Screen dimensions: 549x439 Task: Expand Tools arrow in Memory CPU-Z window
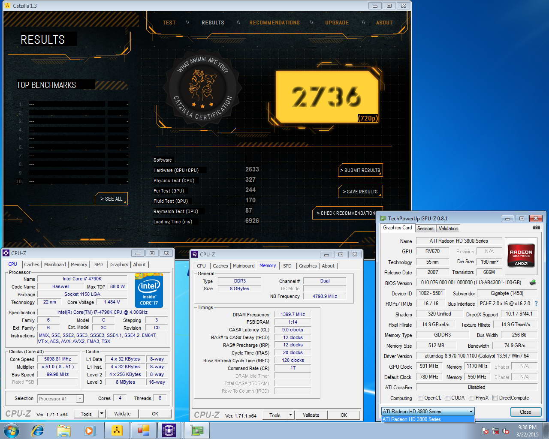(x=290, y=415)
